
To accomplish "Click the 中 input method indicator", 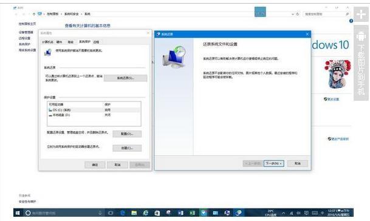I will [x=323, y=213].
